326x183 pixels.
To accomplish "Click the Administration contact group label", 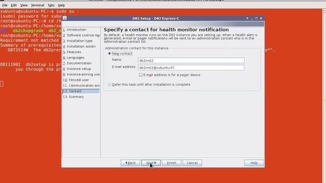I will (137, 48).
